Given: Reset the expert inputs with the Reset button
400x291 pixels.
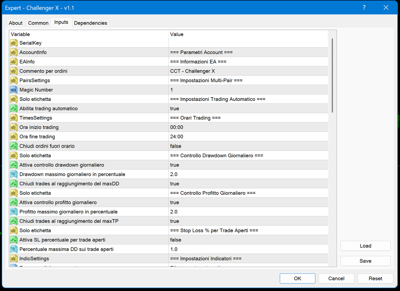Looking at the screenshot, I should (375, 278).
